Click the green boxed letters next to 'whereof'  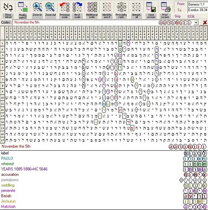click(195, 164)
